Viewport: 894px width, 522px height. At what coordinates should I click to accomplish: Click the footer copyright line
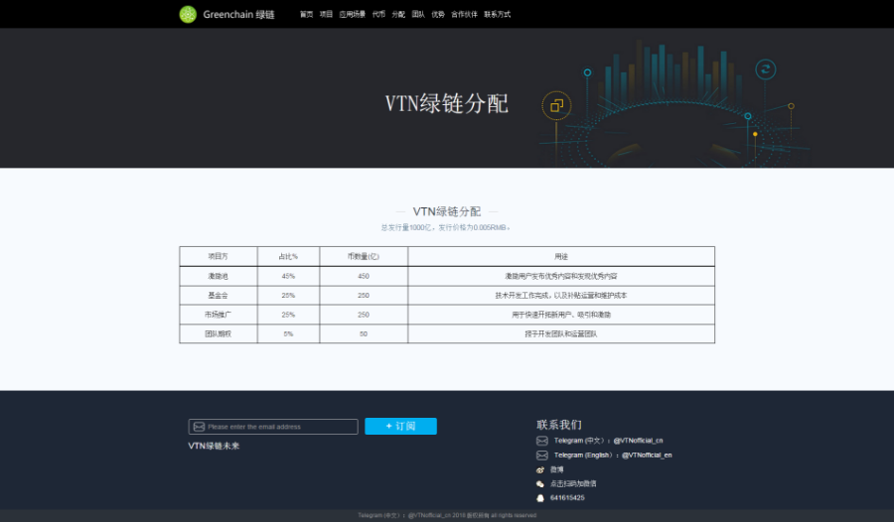[x=447, y=515]
